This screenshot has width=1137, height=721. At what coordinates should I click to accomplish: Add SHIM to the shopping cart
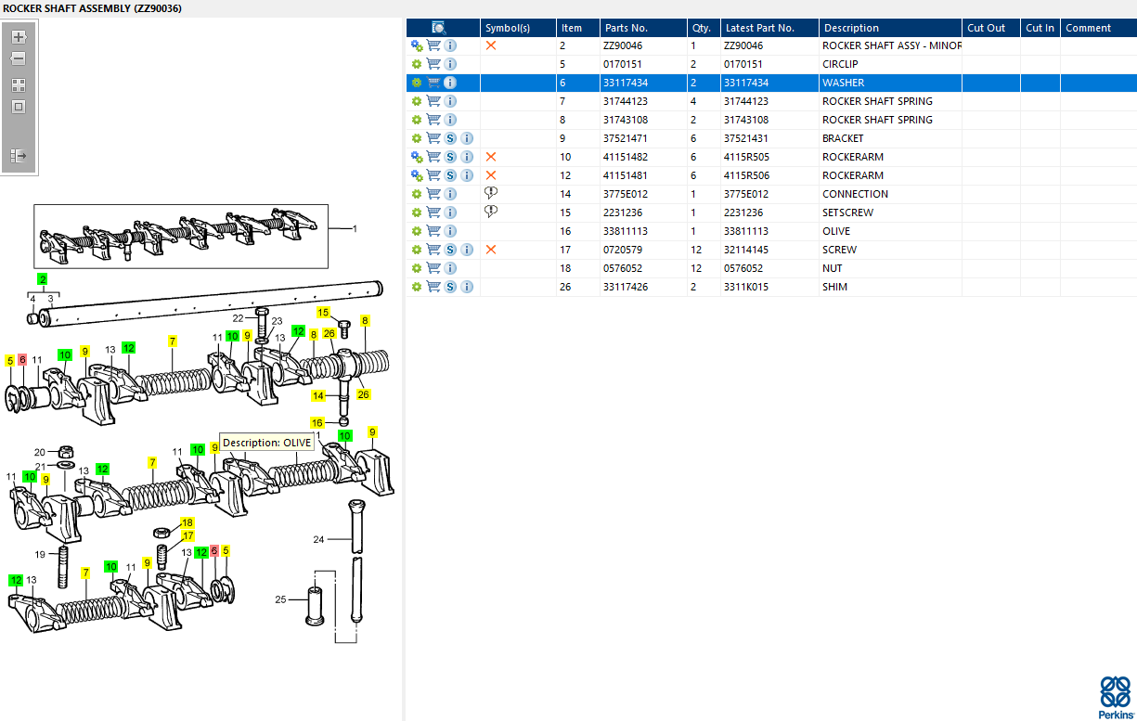[433, 287]
